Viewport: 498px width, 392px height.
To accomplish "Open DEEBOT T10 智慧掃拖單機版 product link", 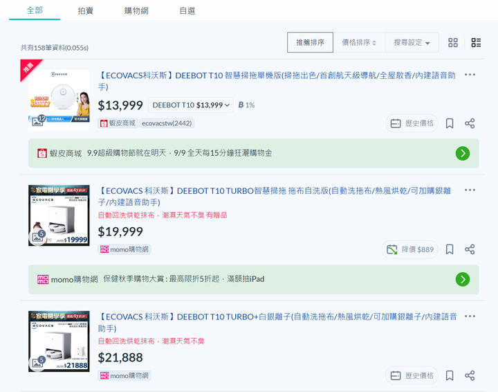I will (x=277, y=81).
